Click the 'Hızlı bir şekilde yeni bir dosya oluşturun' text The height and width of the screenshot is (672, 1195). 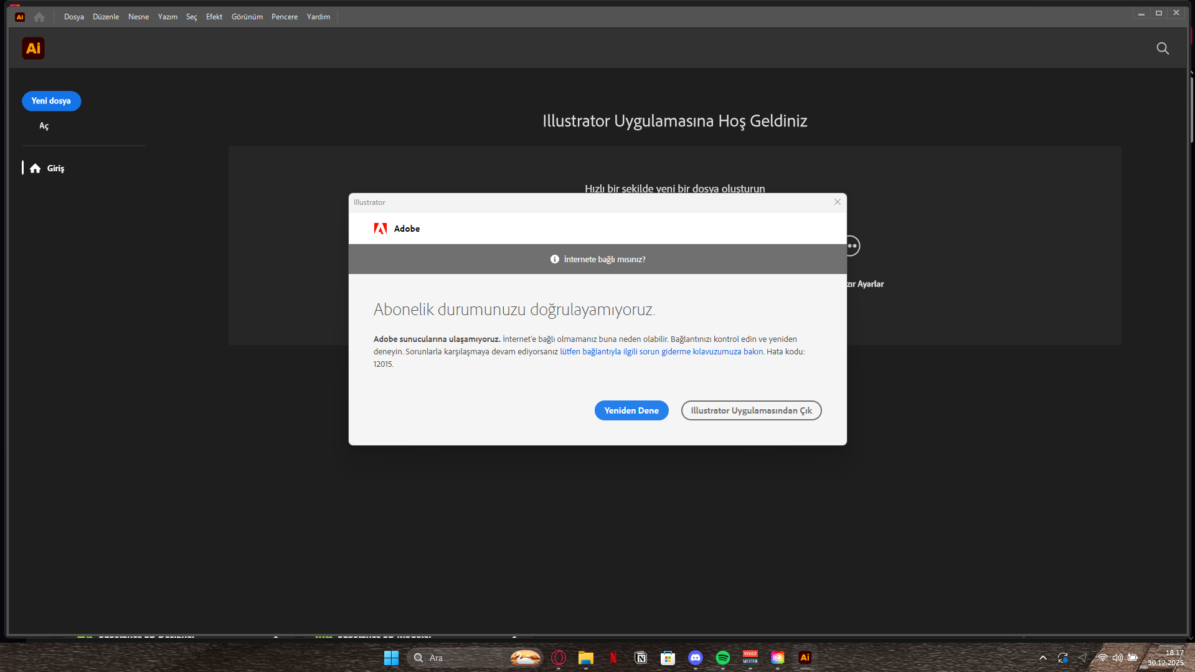pyautogui.click(x=675, y=188)
